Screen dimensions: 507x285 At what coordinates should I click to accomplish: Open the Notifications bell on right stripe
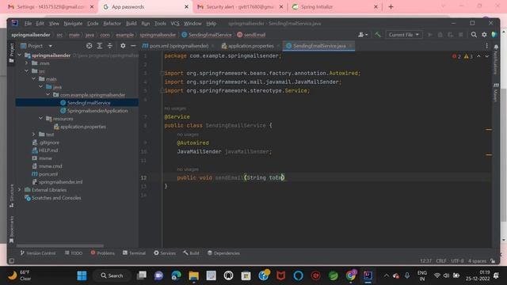coord(496,47)
